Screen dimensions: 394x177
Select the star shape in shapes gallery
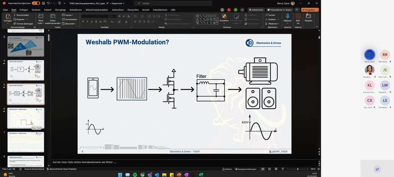coord(214,23)
